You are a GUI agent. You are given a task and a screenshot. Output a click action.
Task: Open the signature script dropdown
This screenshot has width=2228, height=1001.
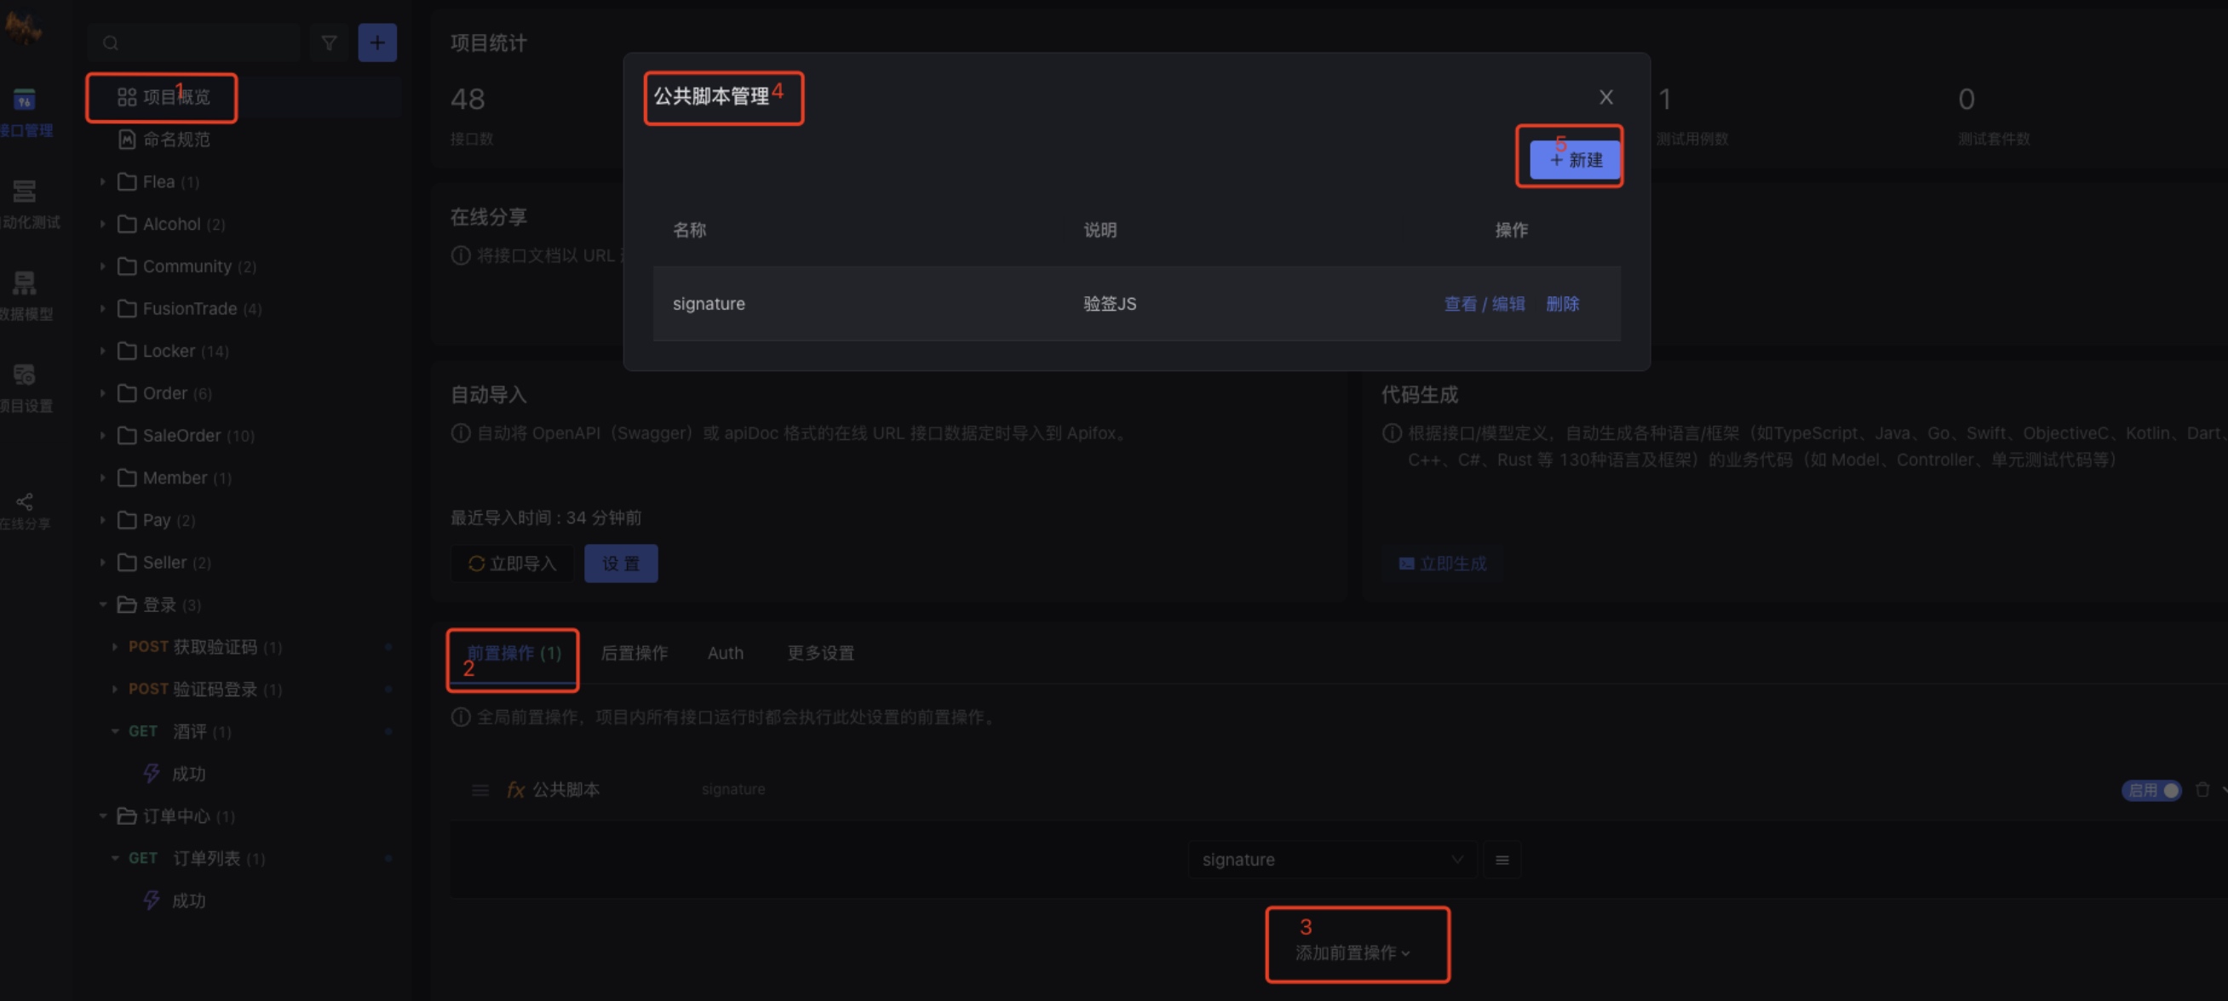coord(1332,859)
